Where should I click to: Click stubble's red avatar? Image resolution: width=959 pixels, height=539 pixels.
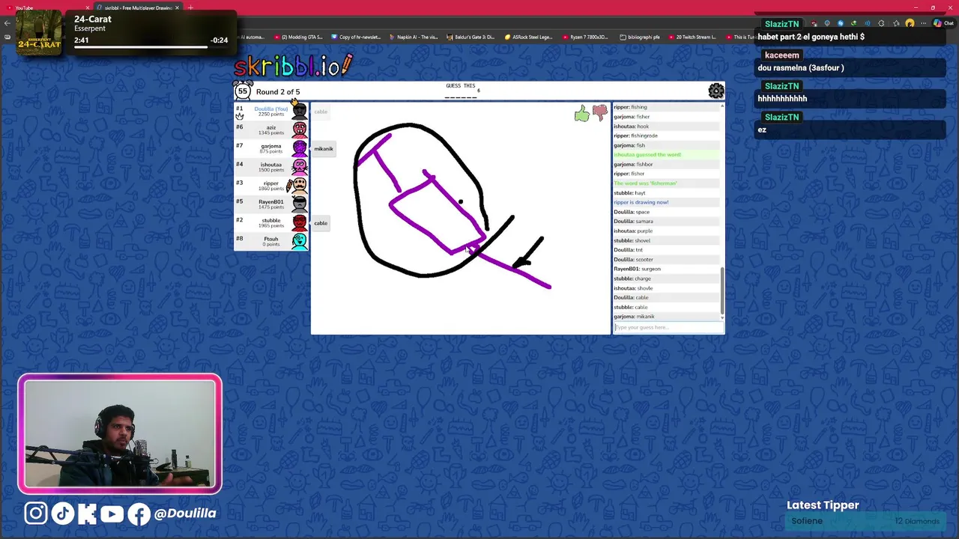coord(300,222)
